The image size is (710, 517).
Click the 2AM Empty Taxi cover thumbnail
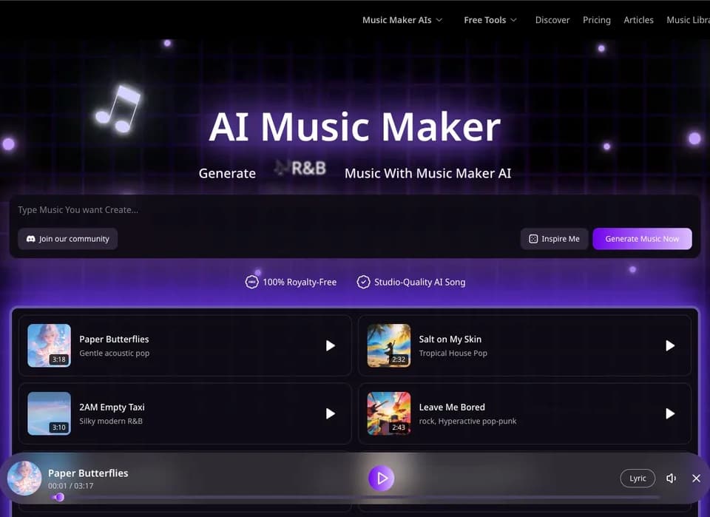[50, 413]
